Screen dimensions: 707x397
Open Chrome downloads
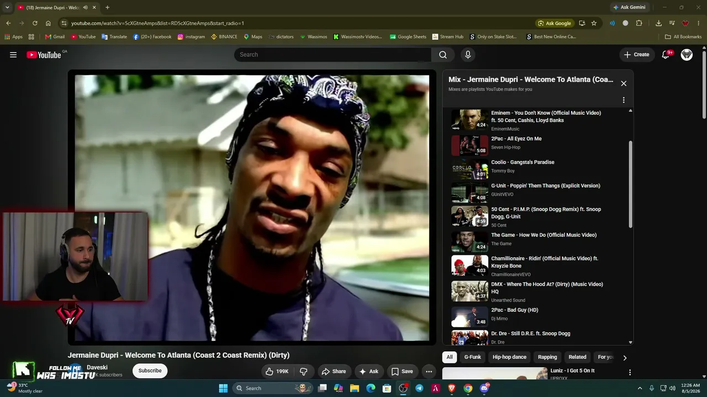pos(658,23)
